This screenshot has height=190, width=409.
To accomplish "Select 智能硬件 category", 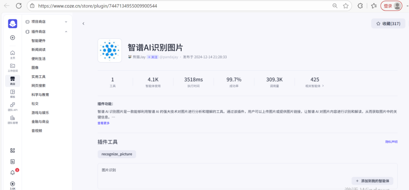I will [39, 41].
